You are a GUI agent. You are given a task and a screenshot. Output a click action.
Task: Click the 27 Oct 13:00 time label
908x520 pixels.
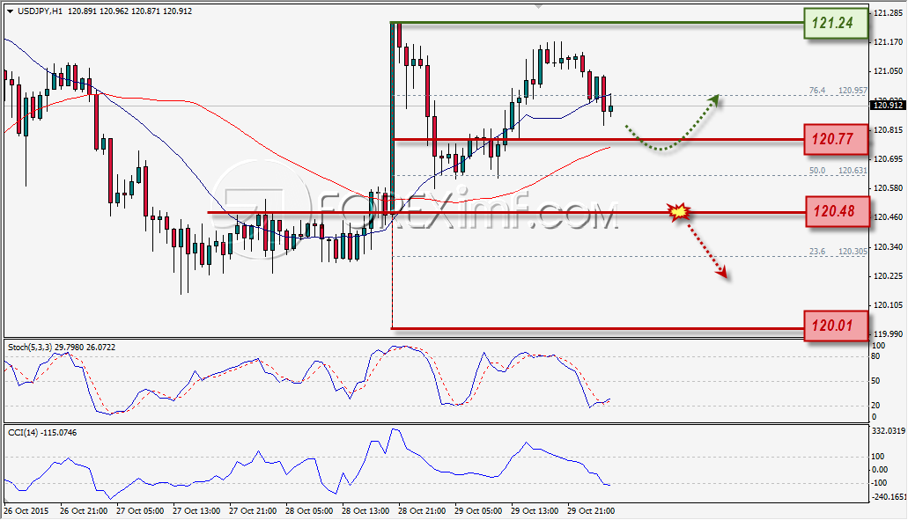pos(196,511)
